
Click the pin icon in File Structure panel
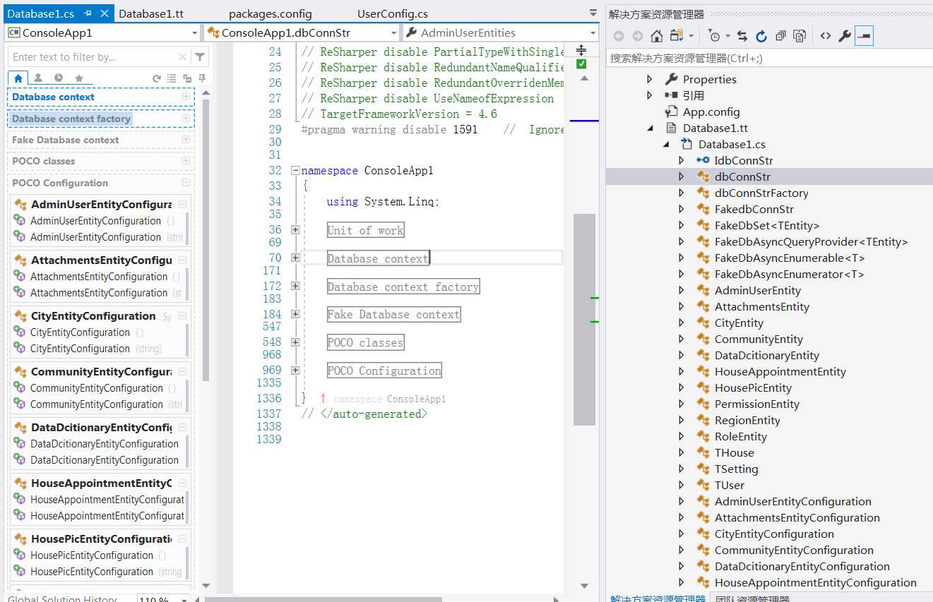click(202, 78)
